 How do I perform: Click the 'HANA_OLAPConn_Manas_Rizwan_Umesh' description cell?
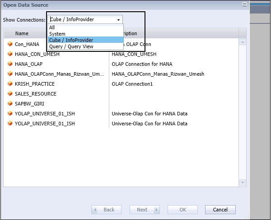tap(158, 74)
